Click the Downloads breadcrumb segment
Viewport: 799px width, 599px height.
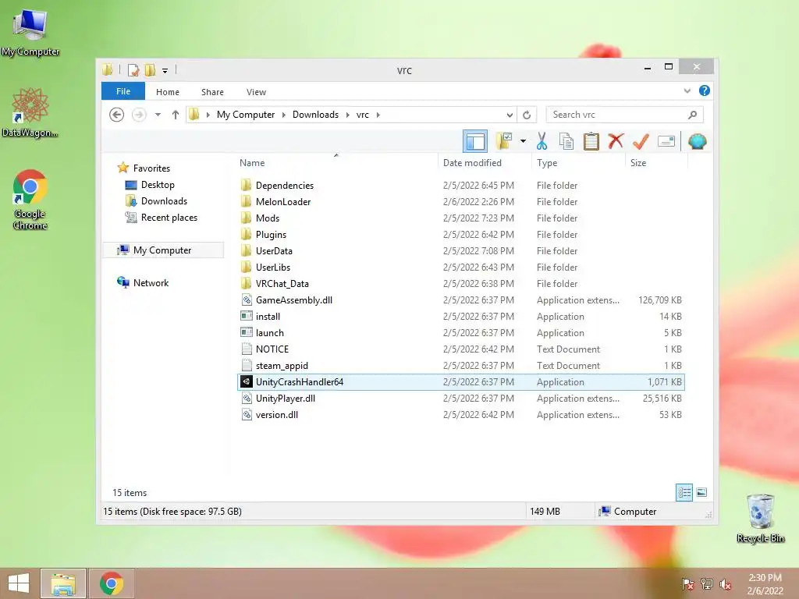(315, 115)
